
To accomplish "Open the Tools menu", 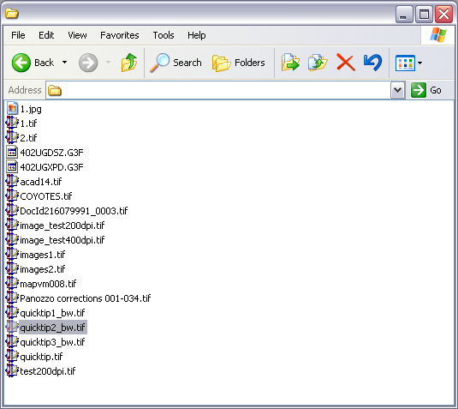I will click(x=164, y=35).
